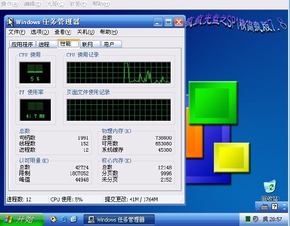Launch Windows Media Player from quick launch

pos(53,219)
